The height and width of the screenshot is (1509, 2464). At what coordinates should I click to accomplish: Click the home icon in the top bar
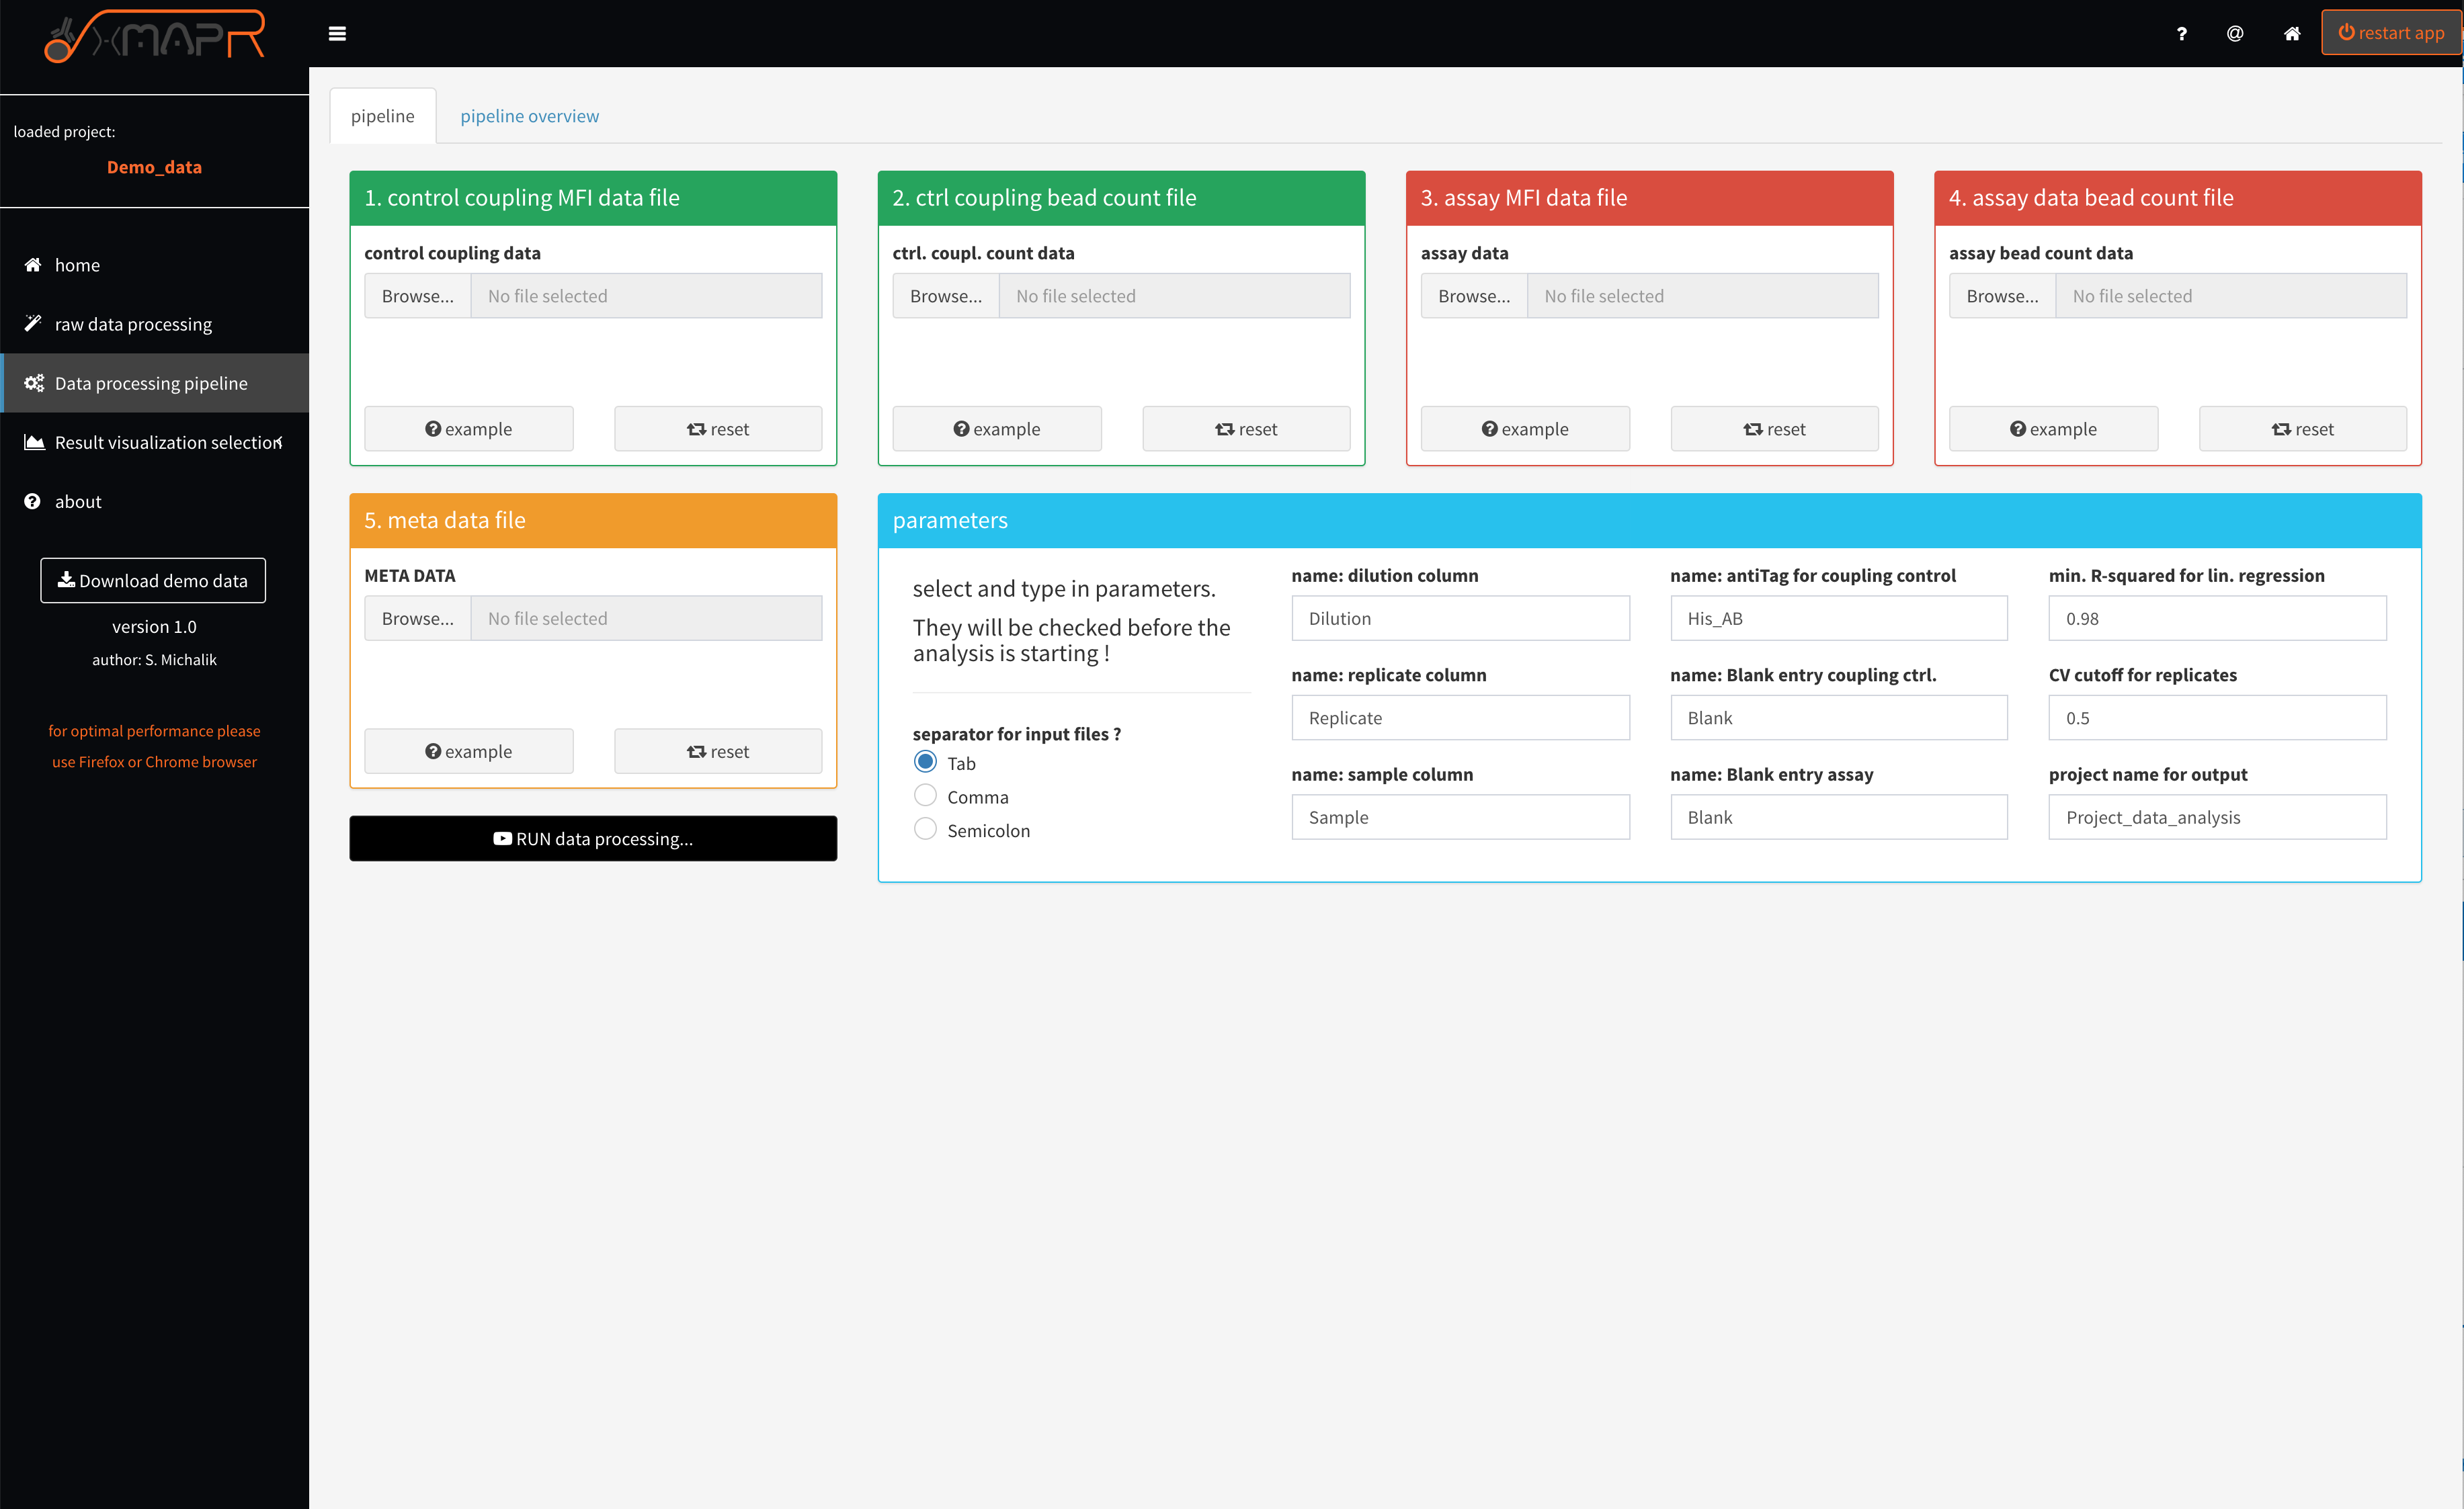(x=2291, y=33)
